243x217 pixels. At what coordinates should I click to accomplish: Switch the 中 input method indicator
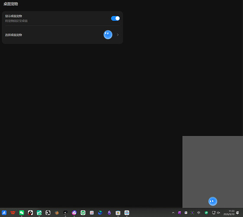point(199,213)
